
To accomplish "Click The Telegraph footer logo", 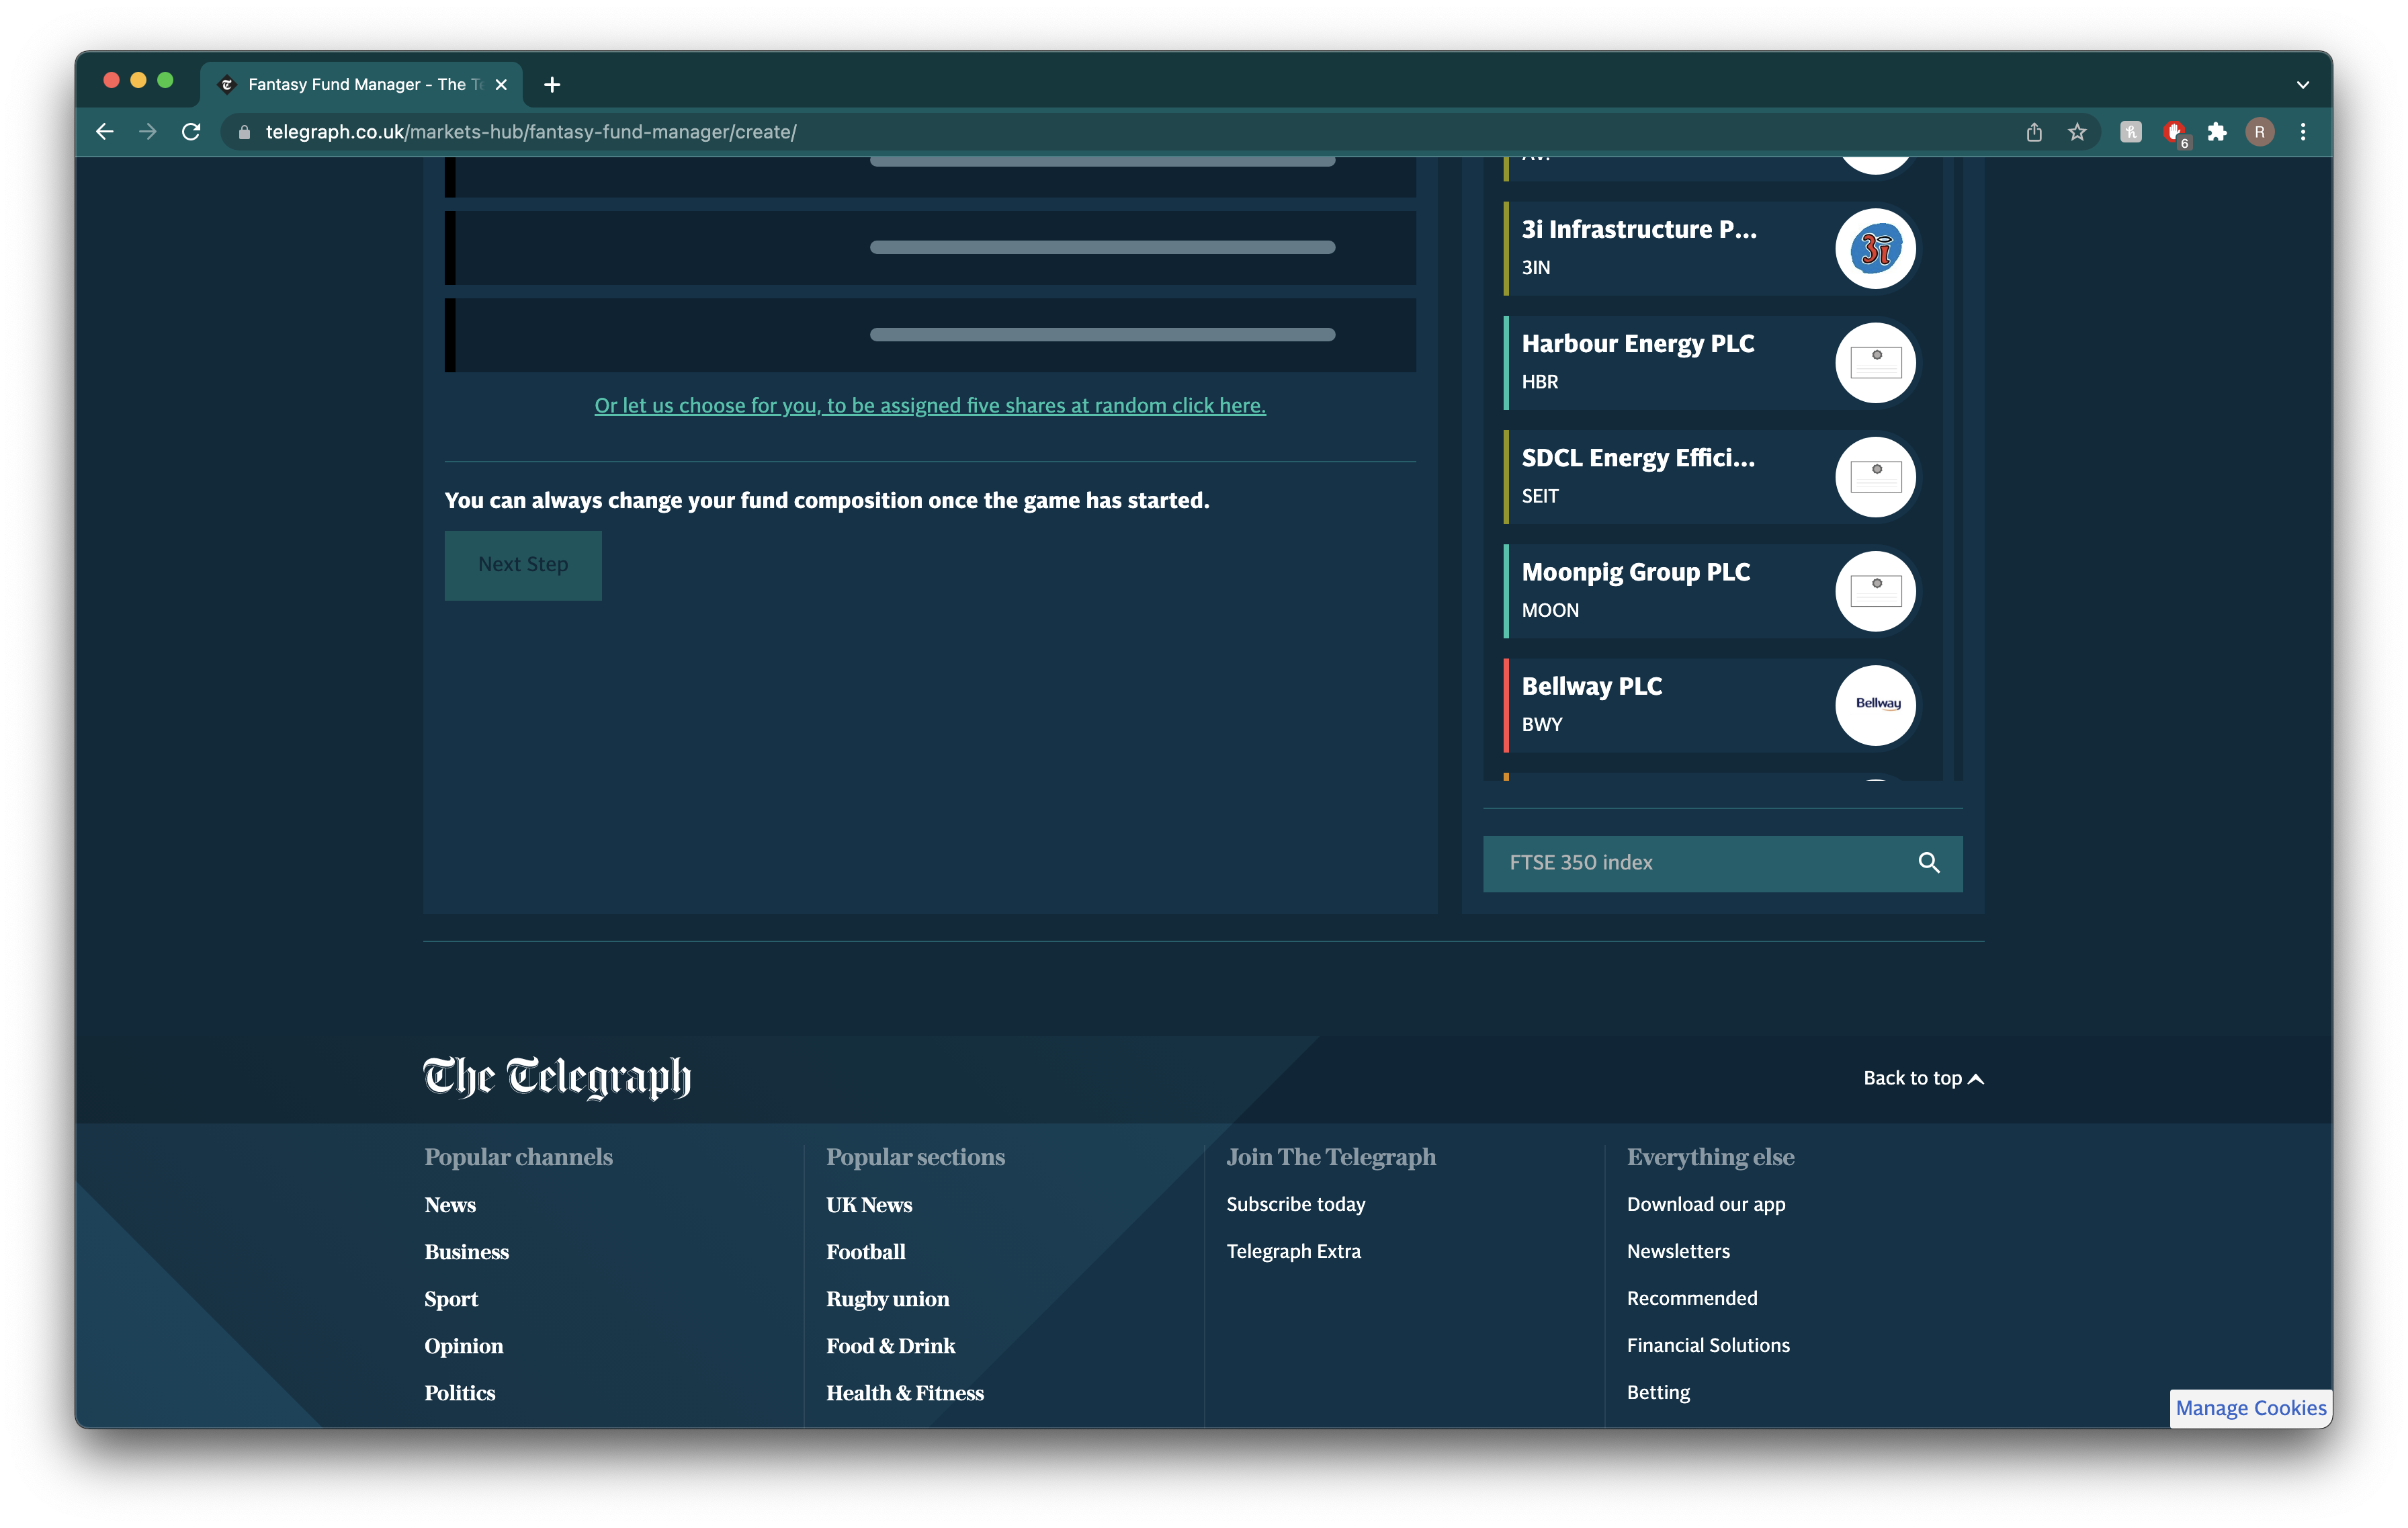I will [x=557, y=1078].
